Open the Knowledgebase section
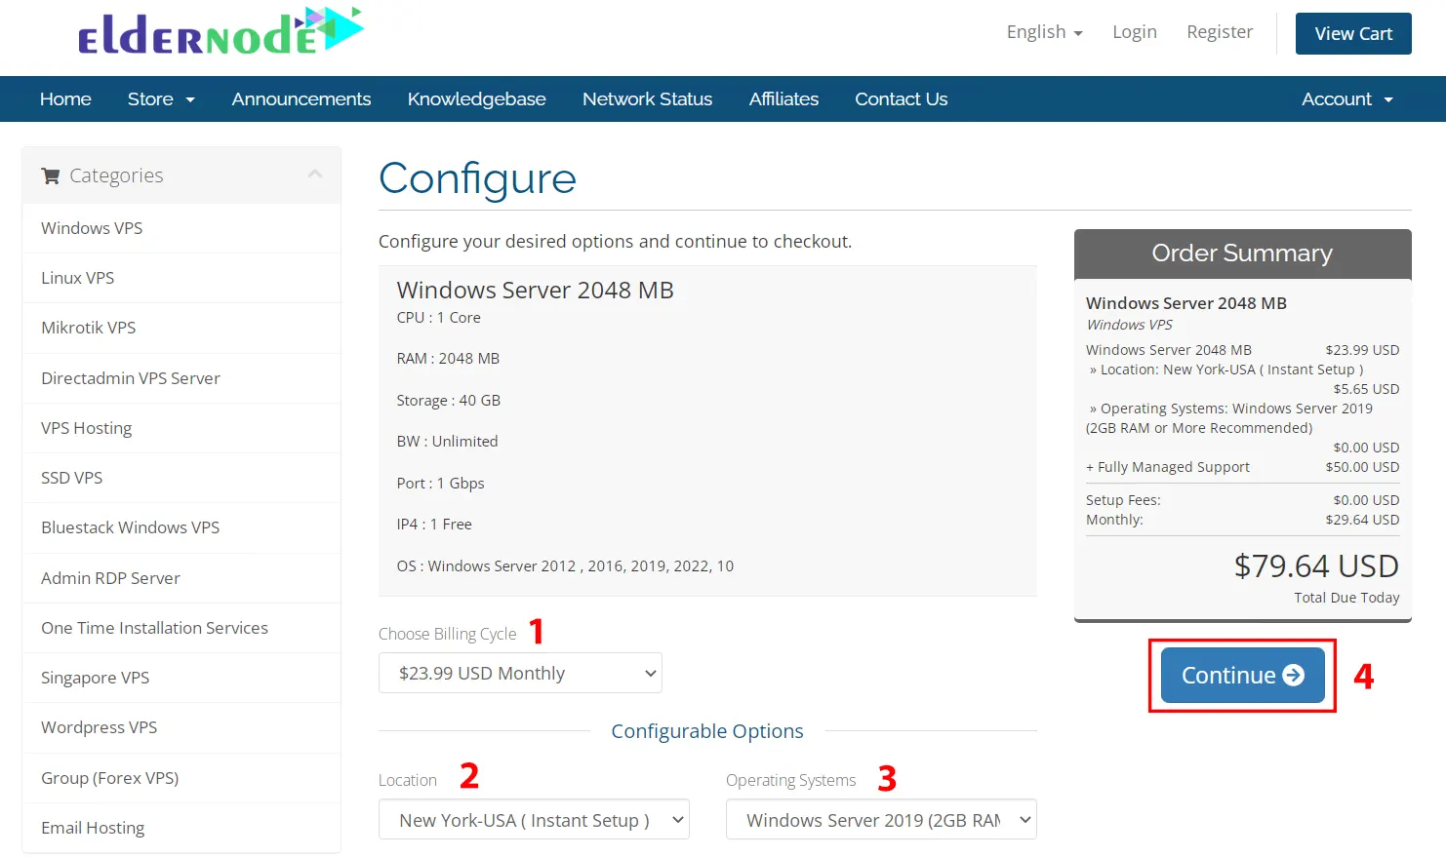This screenshot has height=857, width=1446. click(x=476, y=98)
